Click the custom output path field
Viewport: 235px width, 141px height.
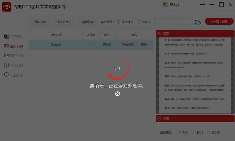click(173, 22)
